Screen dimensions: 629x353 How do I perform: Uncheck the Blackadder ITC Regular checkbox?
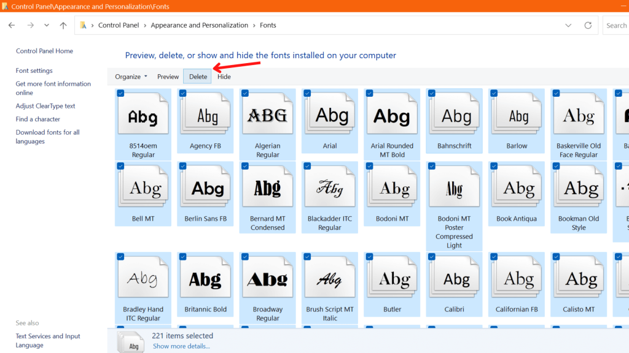[x=307, y=166]
